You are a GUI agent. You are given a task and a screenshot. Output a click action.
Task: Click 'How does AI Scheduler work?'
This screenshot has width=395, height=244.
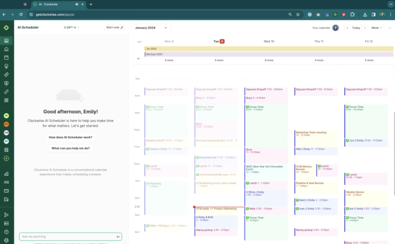click(71, 137)
